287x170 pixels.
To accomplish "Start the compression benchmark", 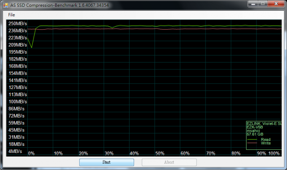I will 107,162.
